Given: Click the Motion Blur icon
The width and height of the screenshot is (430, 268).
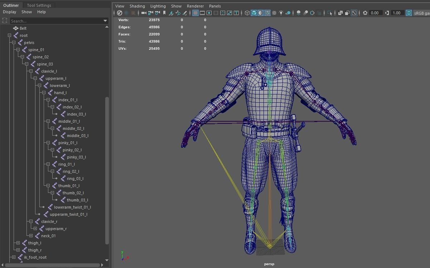Looking at the screenshot, I should pos(305,13).
